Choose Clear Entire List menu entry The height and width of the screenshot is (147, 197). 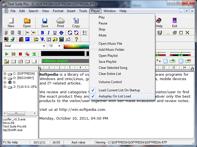122,74
